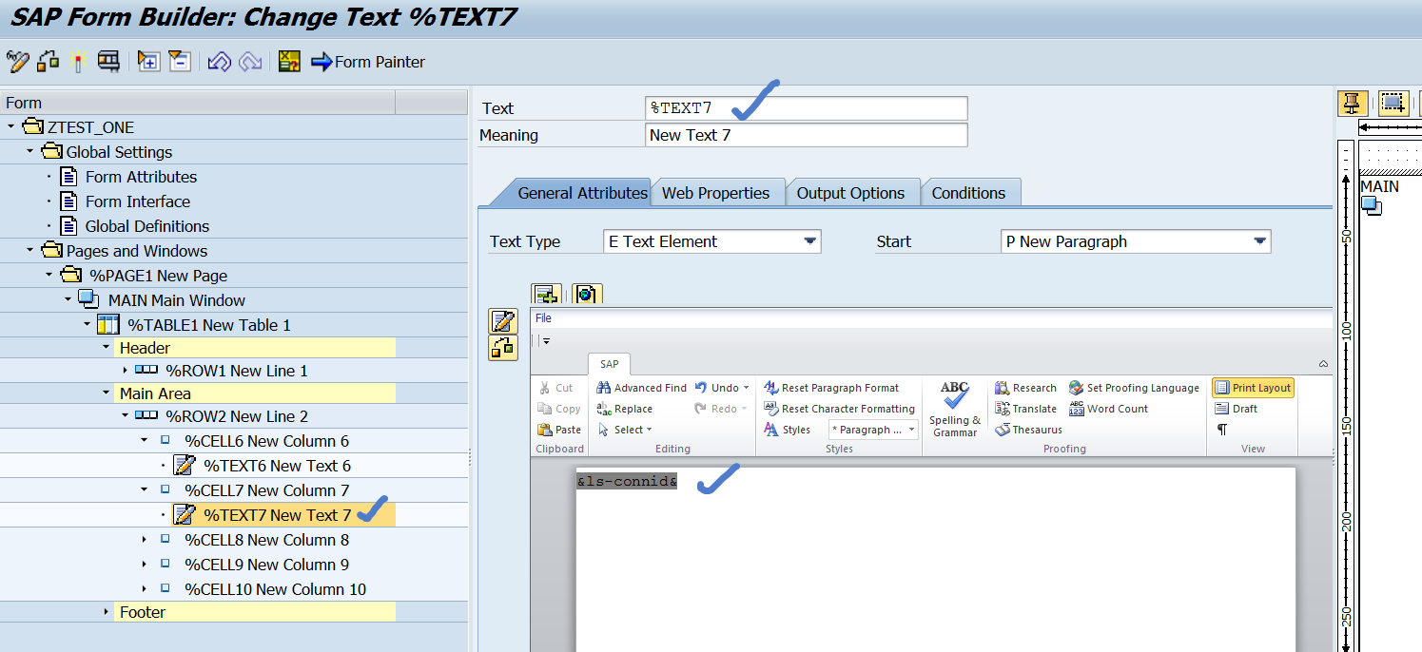Toggle Print Layout view
Screen dimensions: 1422x652
click(x=1253, y=388)
